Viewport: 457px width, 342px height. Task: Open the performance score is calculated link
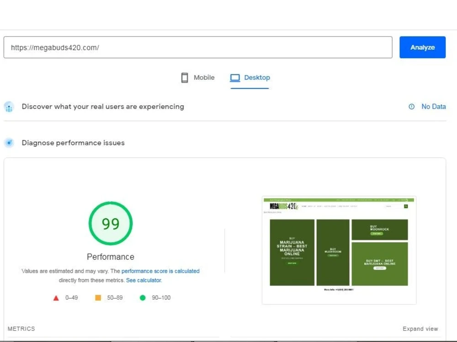tap(160, 271)
